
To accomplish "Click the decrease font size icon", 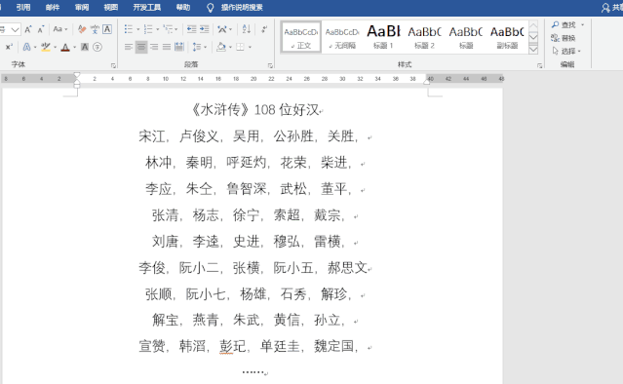I will 41,29.
